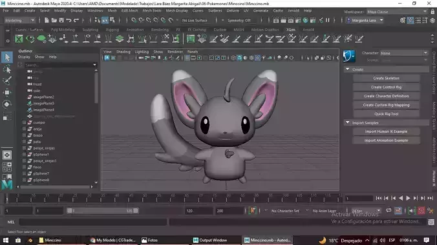Switch to the Poly Modeling shelf tab
The width and height of the screenshot is (437, 245).
[63, 30]
